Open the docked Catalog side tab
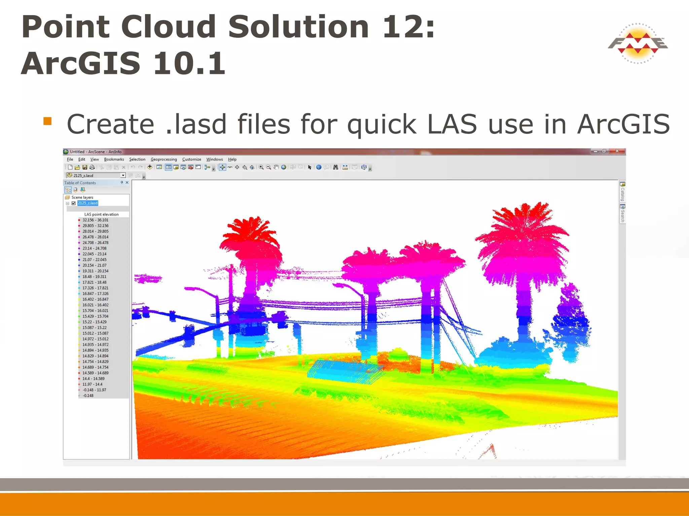 (x=623, y=191)
